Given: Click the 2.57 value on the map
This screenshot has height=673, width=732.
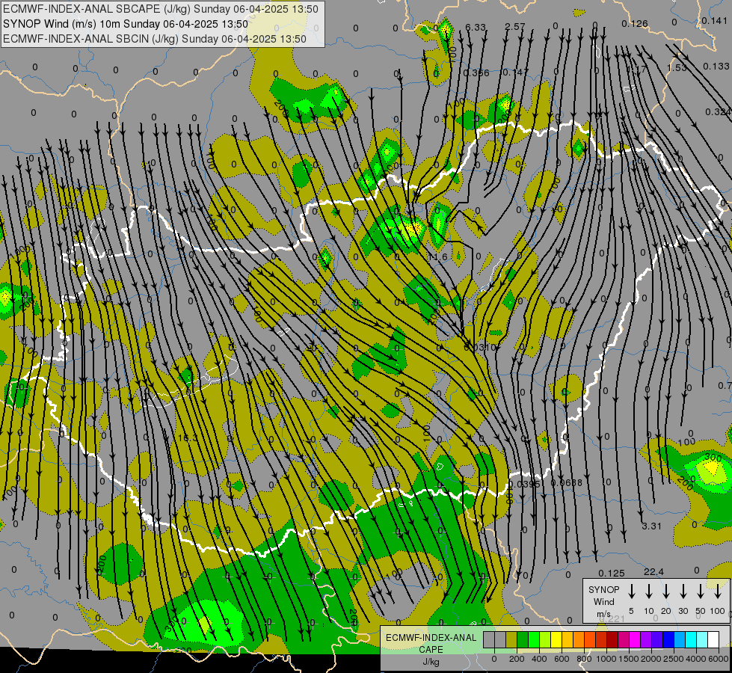Looking at the screenshot, I should [515, 27].
